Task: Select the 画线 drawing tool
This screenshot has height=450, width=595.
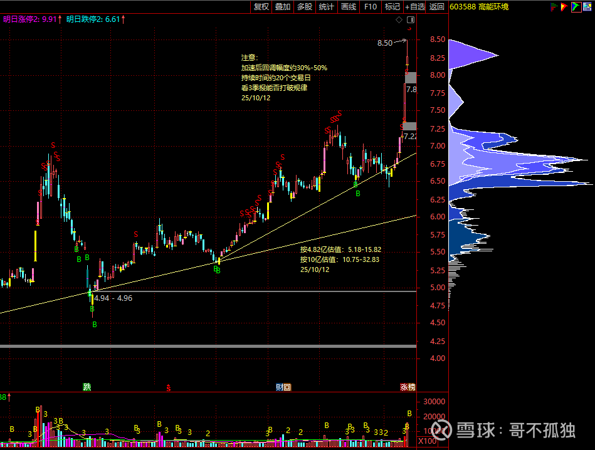Action: 349,6
